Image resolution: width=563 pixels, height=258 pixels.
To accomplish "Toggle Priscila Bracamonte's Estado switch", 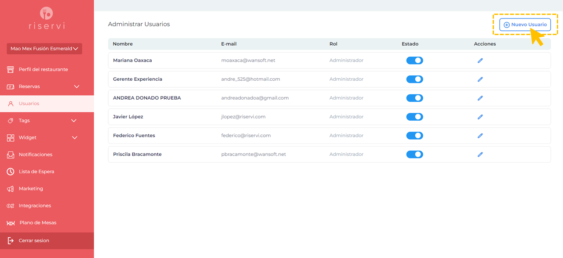I will click(x=415, y=154).
